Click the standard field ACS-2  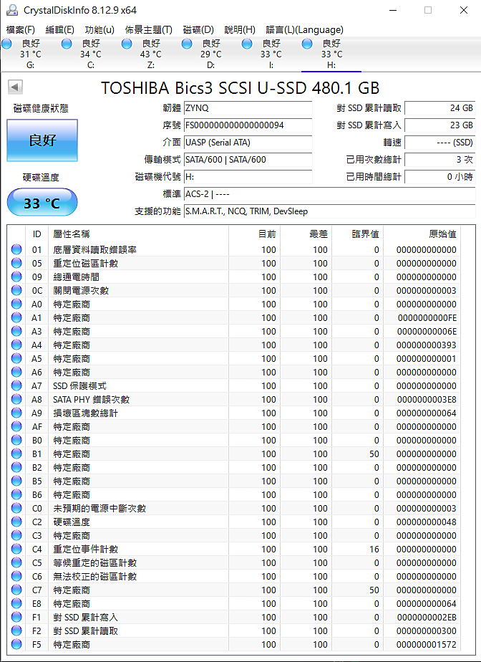pyautogui.click(x=329, y=194)
